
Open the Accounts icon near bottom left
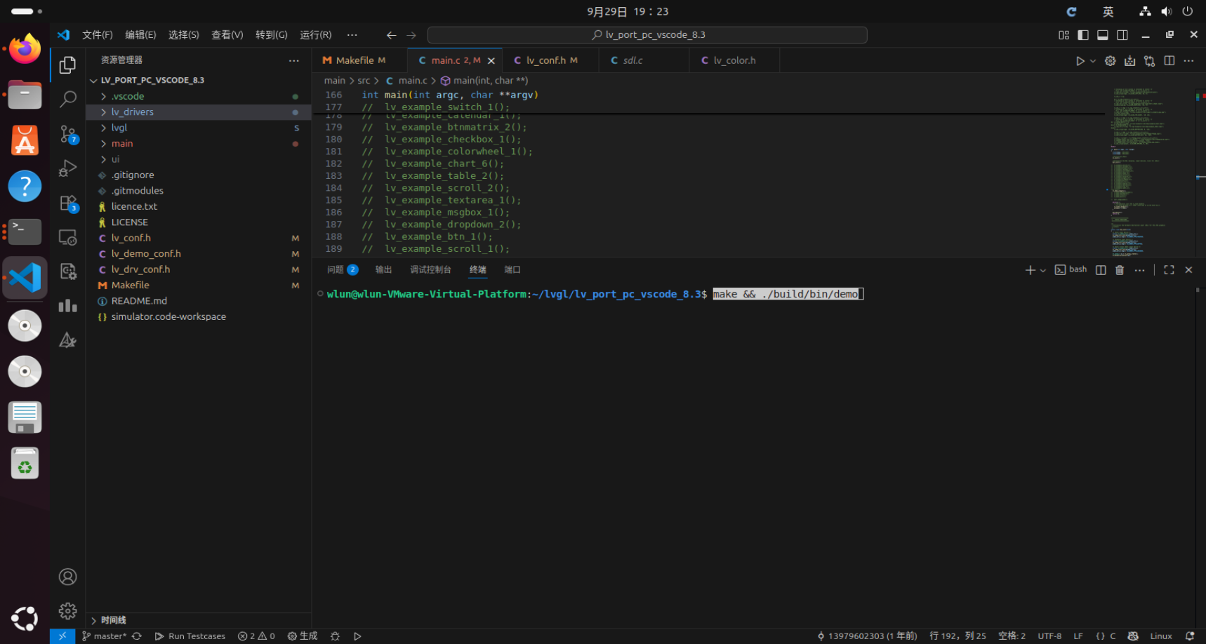click(x=67, y=576)
